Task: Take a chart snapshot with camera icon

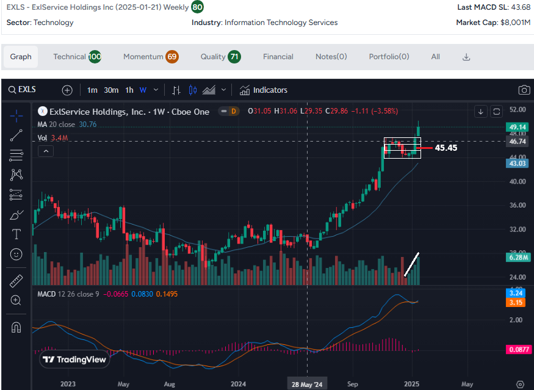Action: 524,90
